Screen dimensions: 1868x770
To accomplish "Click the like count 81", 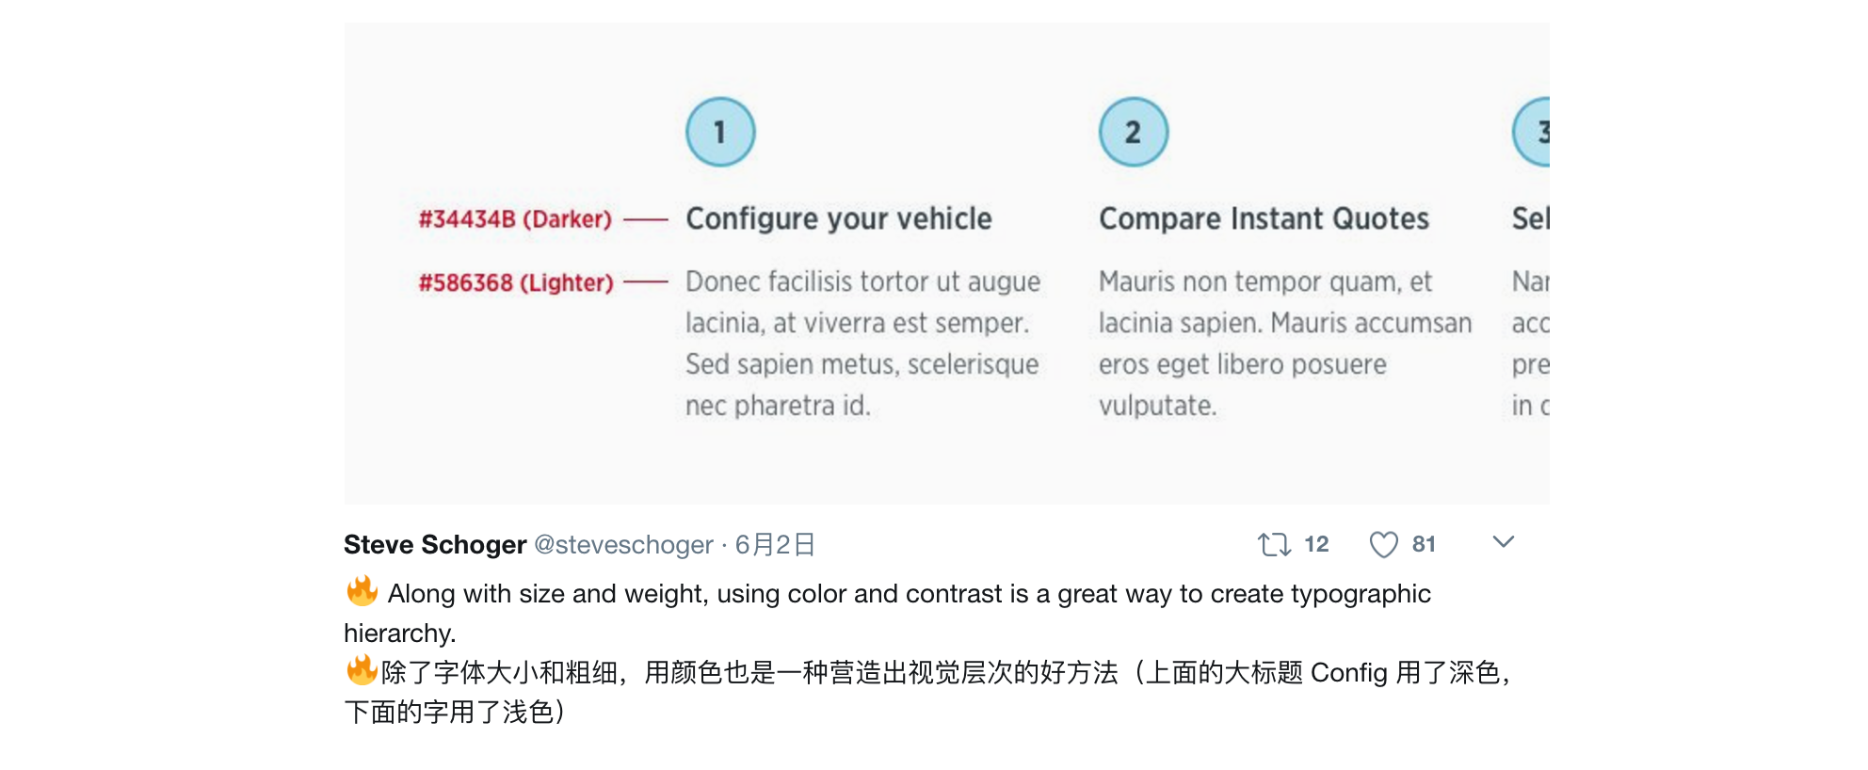I will (1424, 544).
